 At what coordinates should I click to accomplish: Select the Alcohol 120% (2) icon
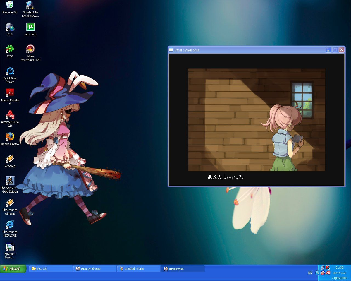point(10,115)
